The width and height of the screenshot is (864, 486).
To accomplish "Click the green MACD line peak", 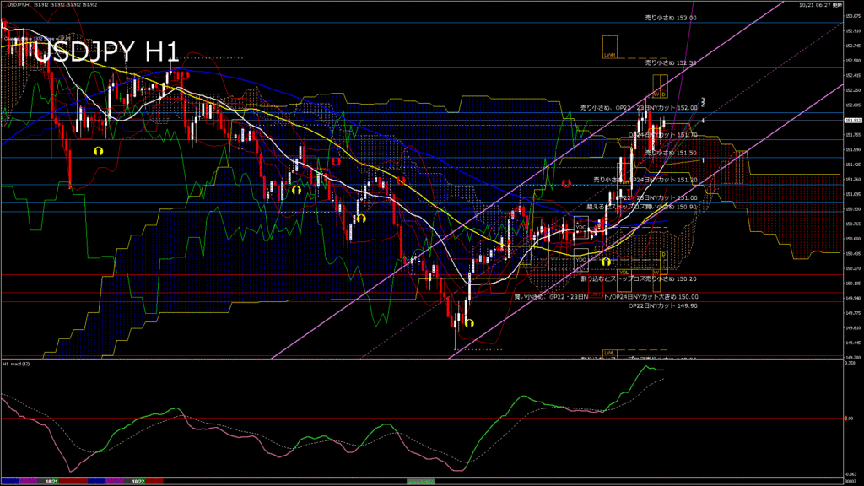I will coord(648,366).
